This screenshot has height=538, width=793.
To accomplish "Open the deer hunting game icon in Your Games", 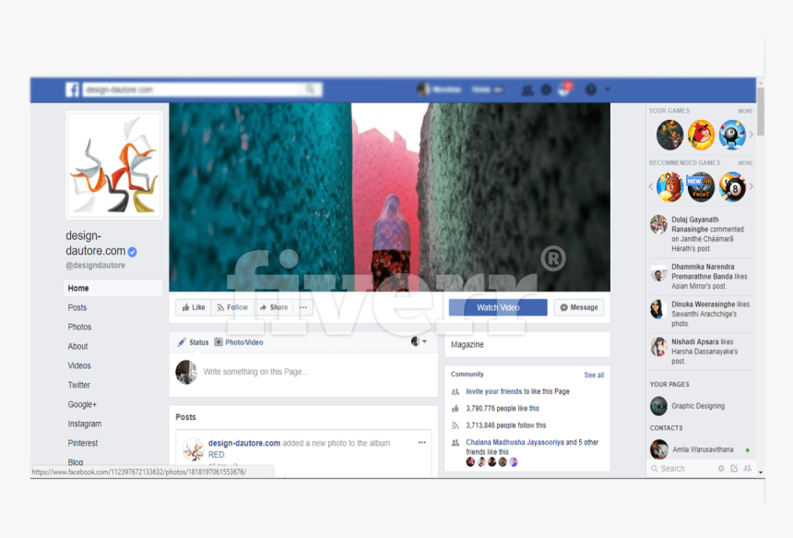I will coord(669,135).
